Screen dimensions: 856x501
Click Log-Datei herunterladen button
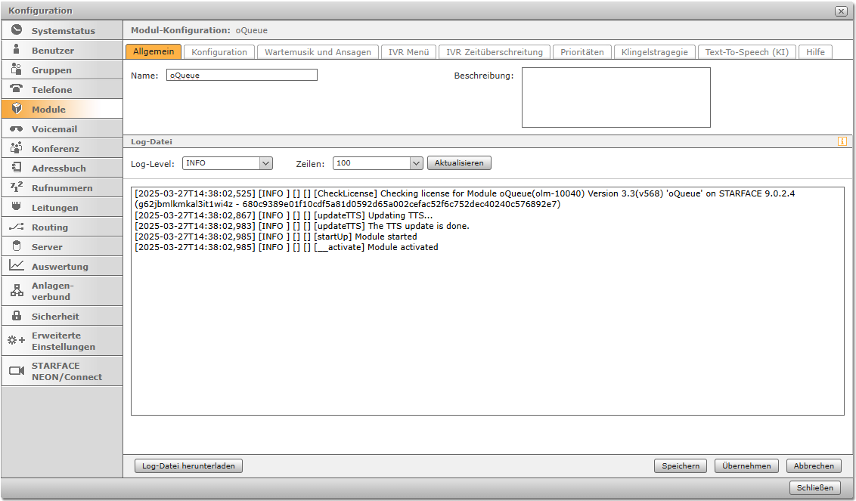click(x=188, y=466)
